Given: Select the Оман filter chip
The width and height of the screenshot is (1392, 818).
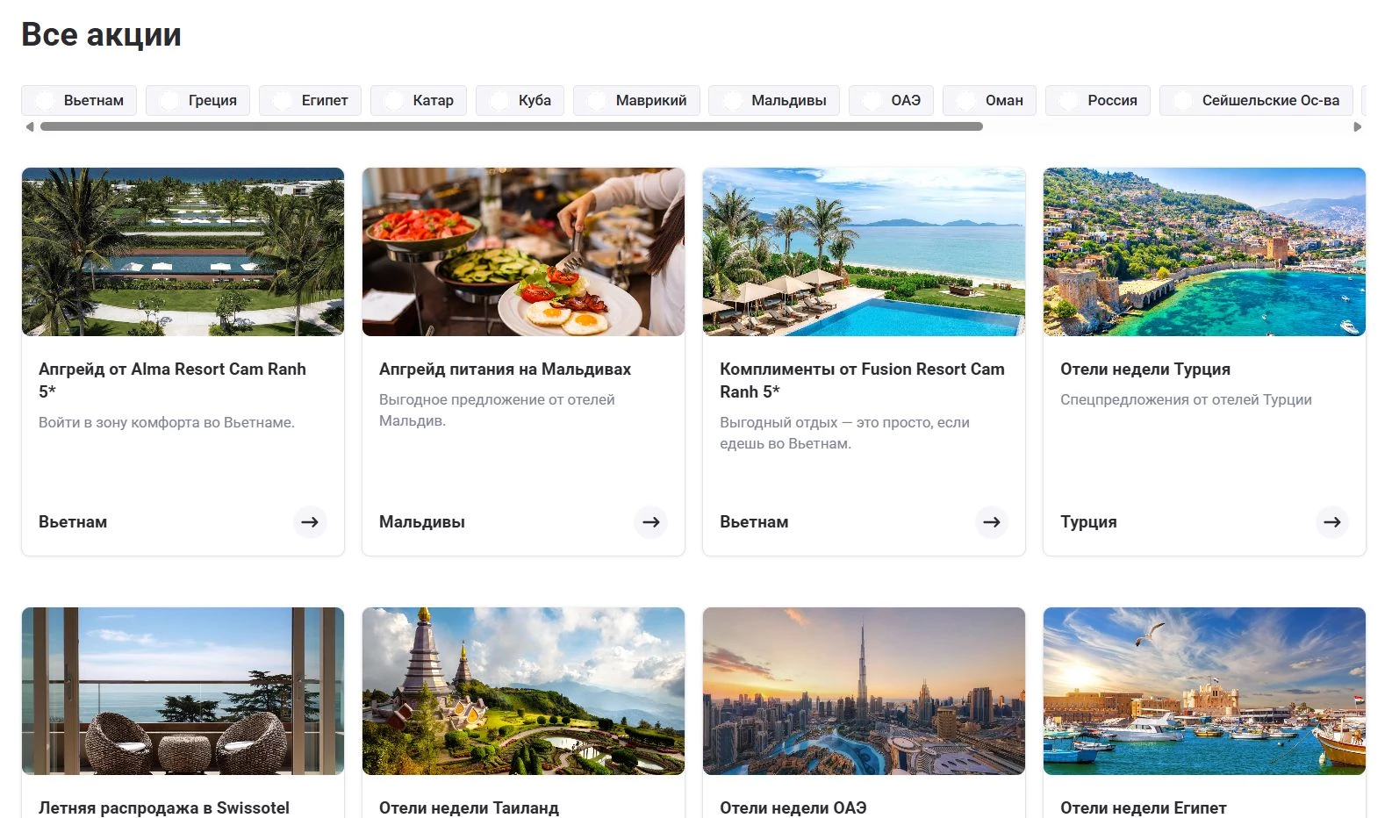Looking at the screenshot, I should pos(989,100).
